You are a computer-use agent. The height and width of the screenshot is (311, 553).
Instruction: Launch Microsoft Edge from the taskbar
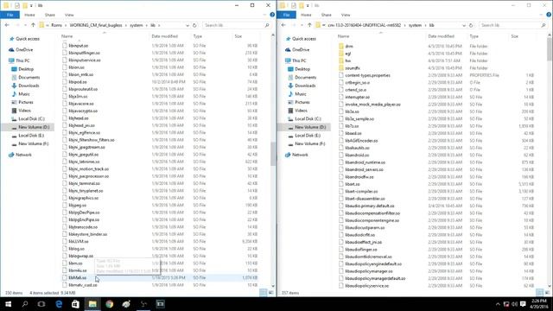tap(59, 304)
